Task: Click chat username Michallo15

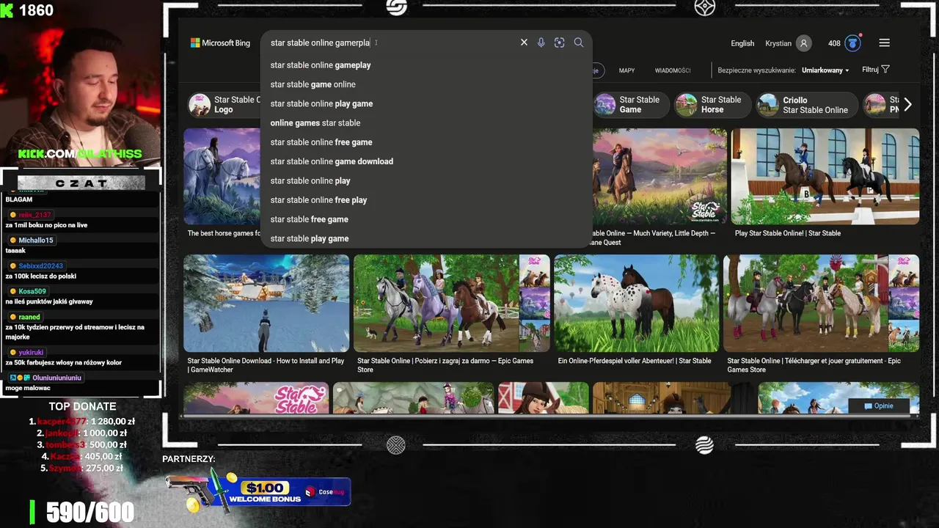Action: tap(36, 240)
